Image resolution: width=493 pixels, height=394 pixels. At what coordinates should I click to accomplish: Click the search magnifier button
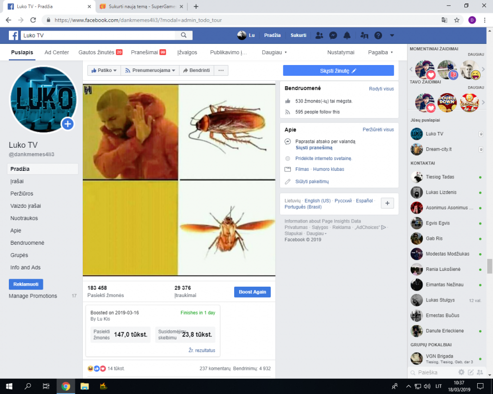[x=184, y=35]
